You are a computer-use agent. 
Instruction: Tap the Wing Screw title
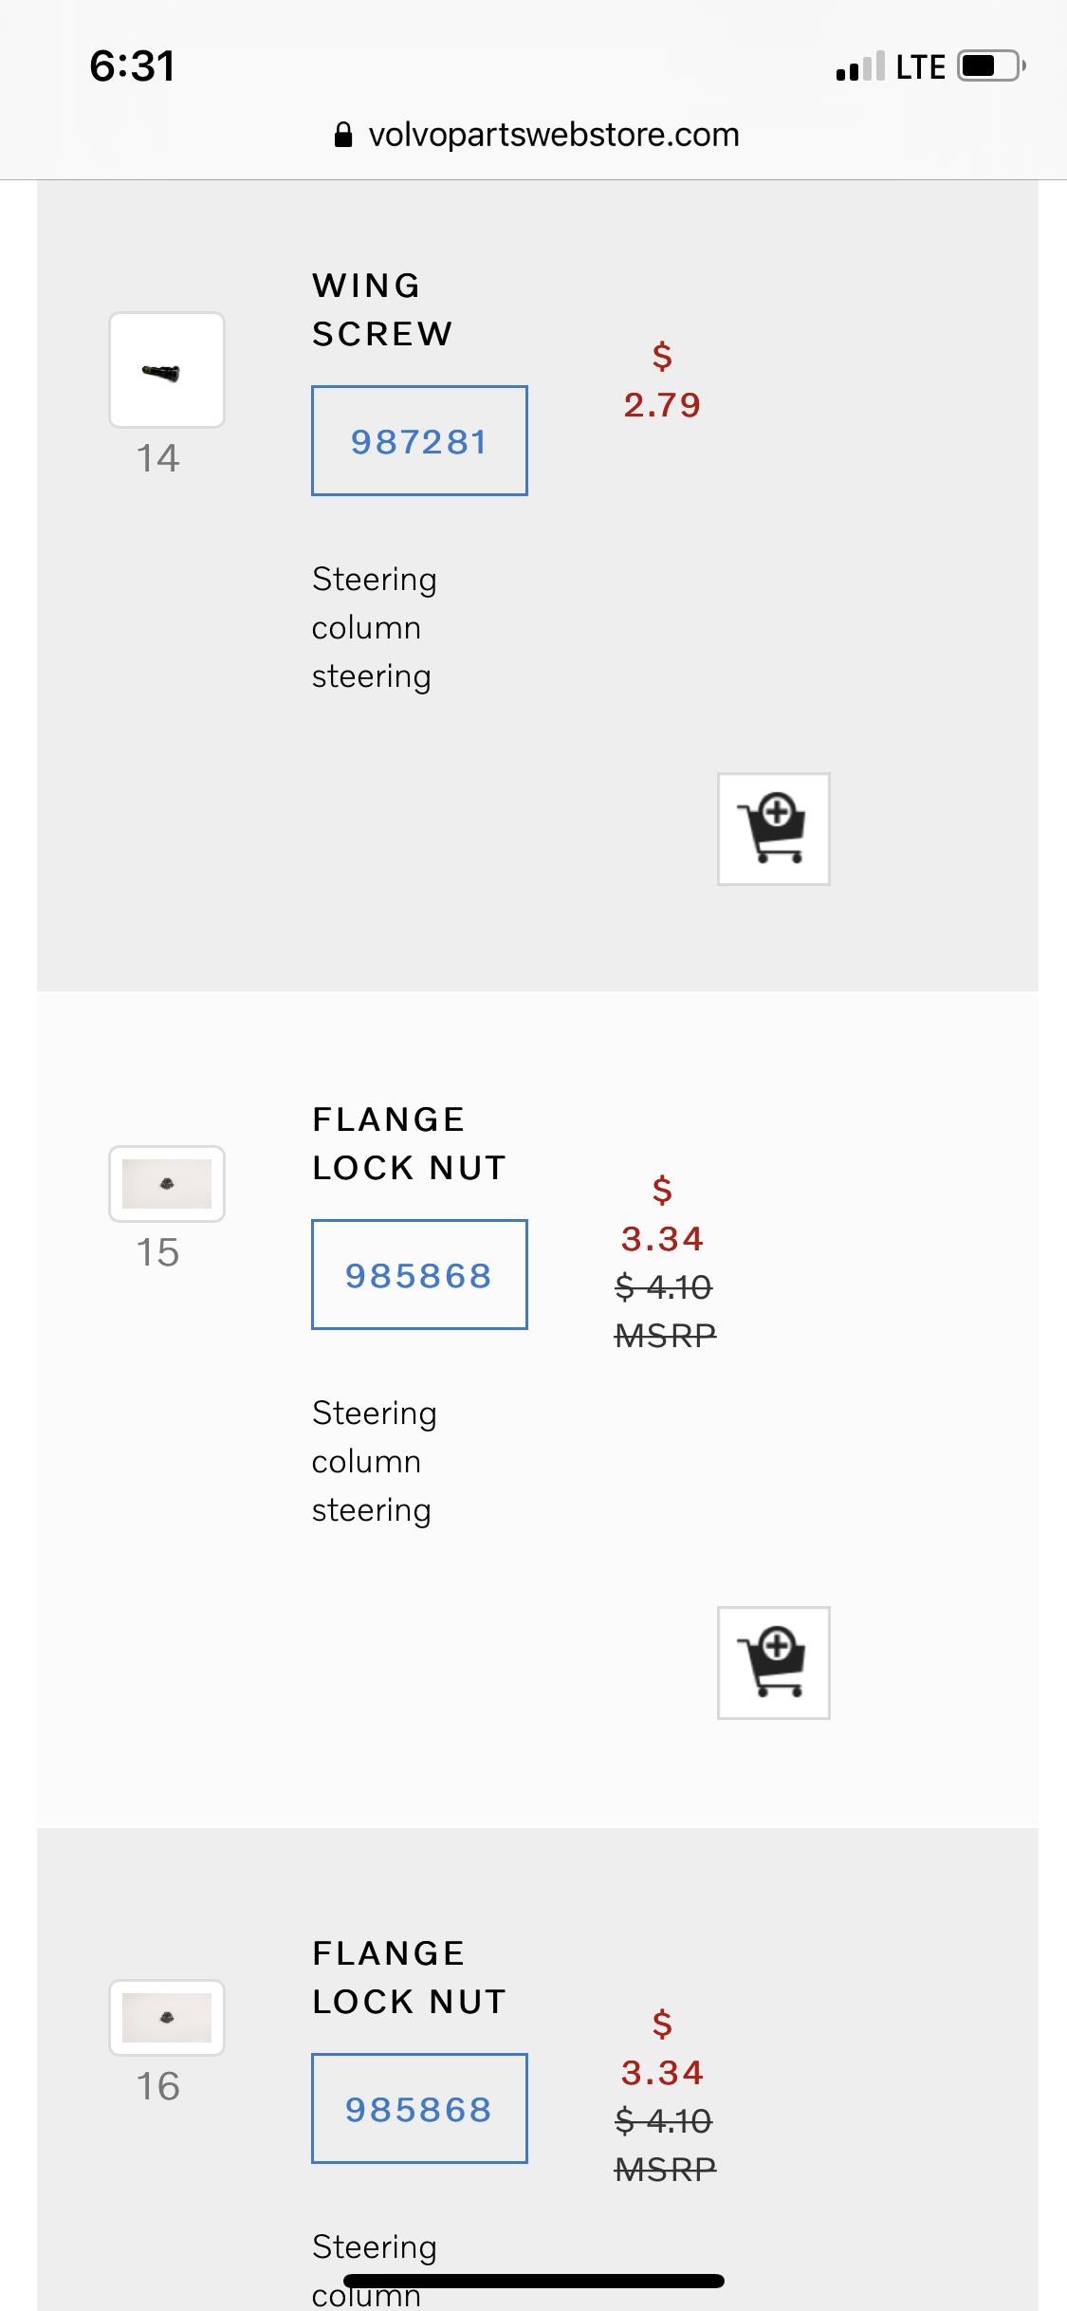pos(382,309)
